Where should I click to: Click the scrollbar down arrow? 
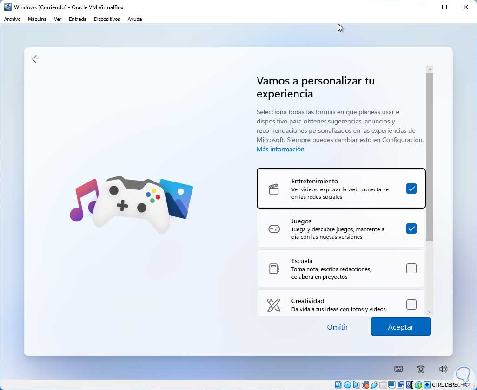pos(429,312)
